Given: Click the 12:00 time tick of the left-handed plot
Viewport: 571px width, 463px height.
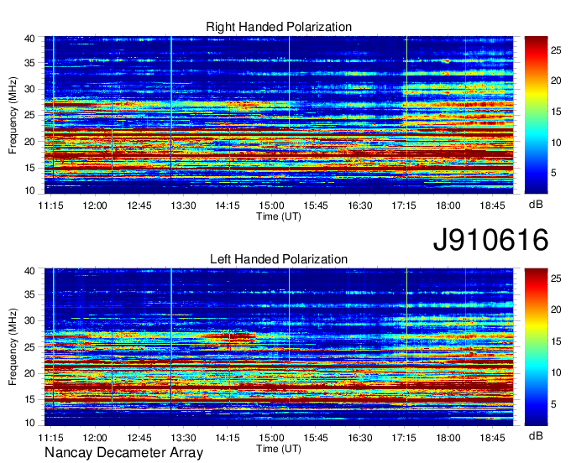Looking at the screenshot, I should [x=95, y=438].
